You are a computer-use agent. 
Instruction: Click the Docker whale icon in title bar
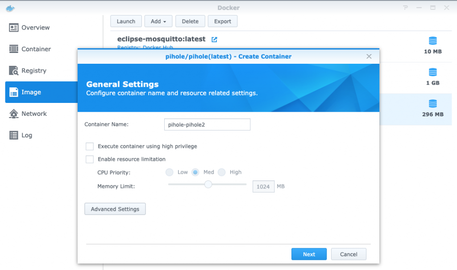click(10, 8)
